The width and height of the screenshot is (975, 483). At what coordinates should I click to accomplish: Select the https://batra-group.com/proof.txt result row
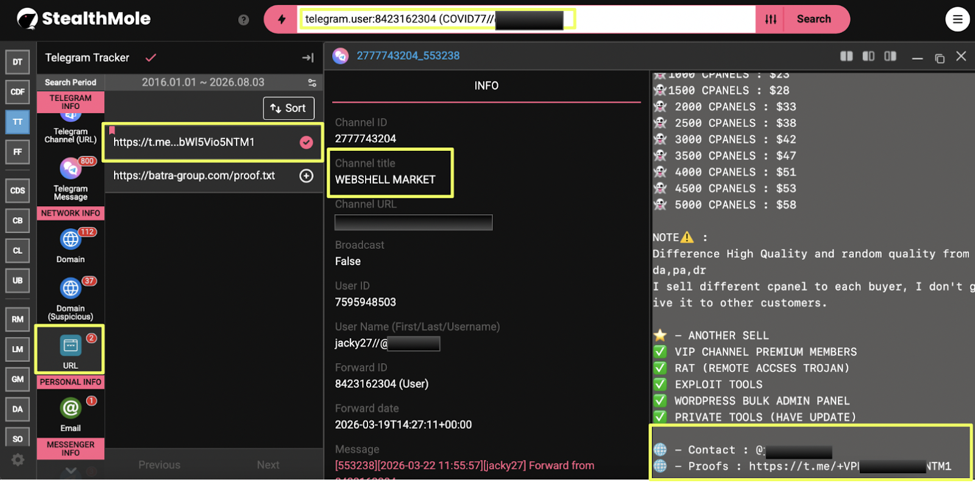coord(213,176)
